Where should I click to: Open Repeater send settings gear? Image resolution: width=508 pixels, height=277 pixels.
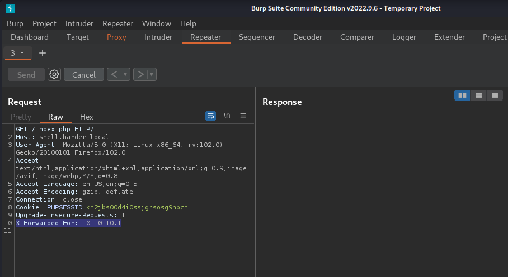point(54,74)
